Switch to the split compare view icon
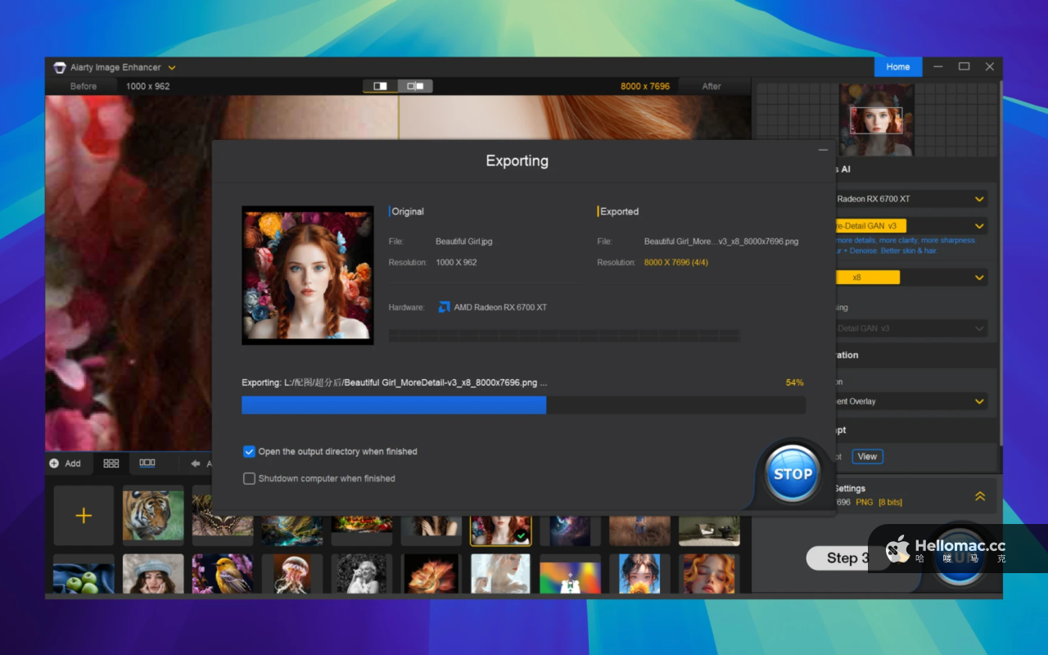The width and height of the screenshot is (1048, 655). 381,86
